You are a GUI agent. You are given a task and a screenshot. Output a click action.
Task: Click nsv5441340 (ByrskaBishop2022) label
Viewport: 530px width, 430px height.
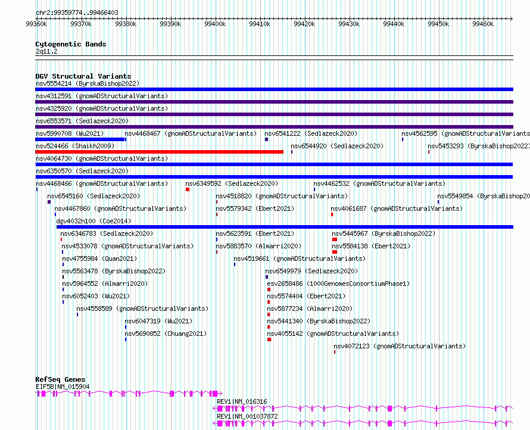coord(319,321)
